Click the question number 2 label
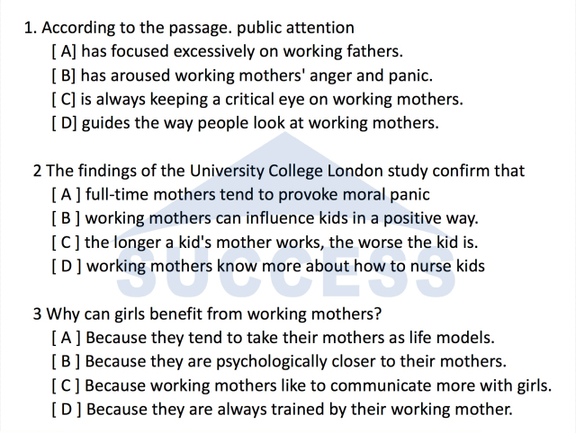576x433 pixels. click(37, 171)
